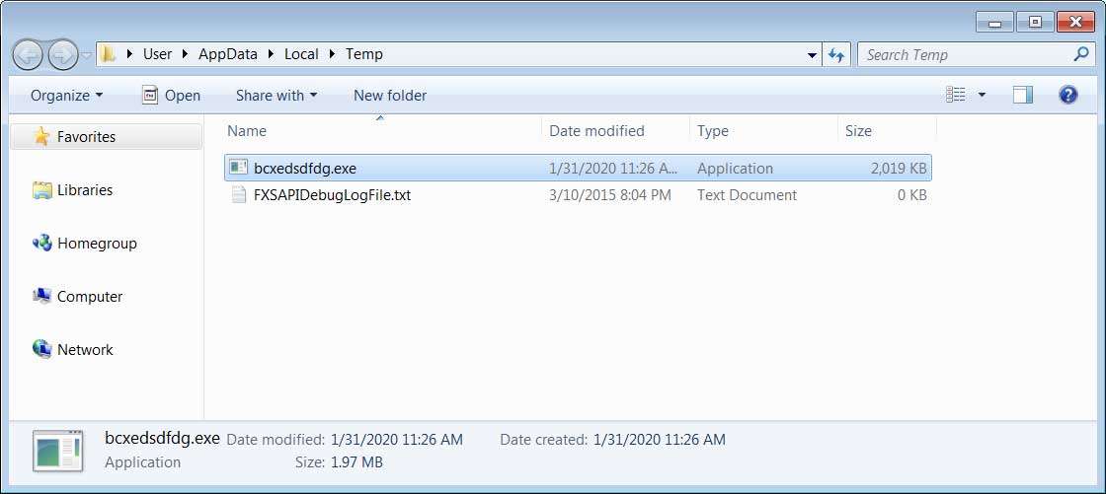Click the Network globe icon
Viewport: 1106px width, 494px height.
point(42,349)
